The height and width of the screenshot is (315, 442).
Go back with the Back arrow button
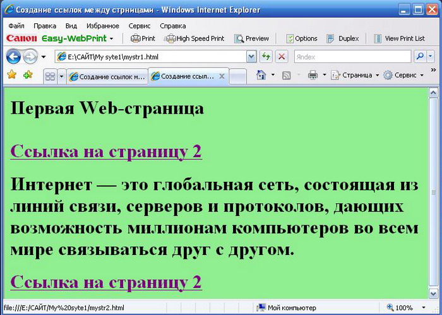coord(13,57)
